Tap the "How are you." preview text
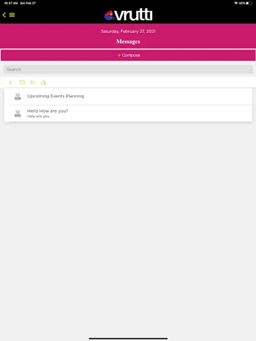 pos(39,116)
